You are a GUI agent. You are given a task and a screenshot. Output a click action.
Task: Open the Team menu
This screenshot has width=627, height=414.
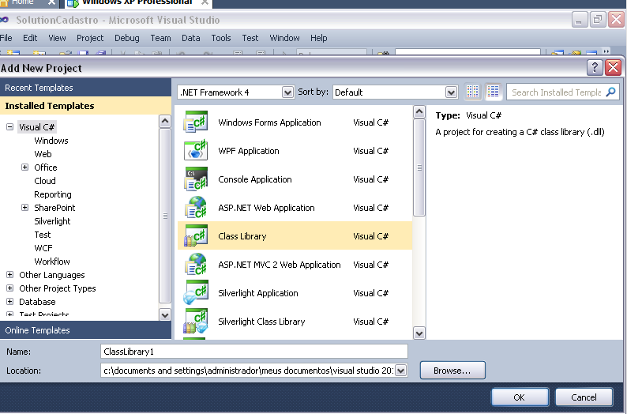pos(160,38)
